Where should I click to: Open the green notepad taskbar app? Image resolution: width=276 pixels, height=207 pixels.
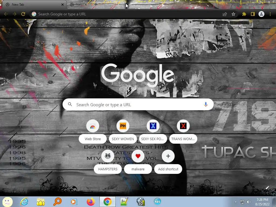124,202
